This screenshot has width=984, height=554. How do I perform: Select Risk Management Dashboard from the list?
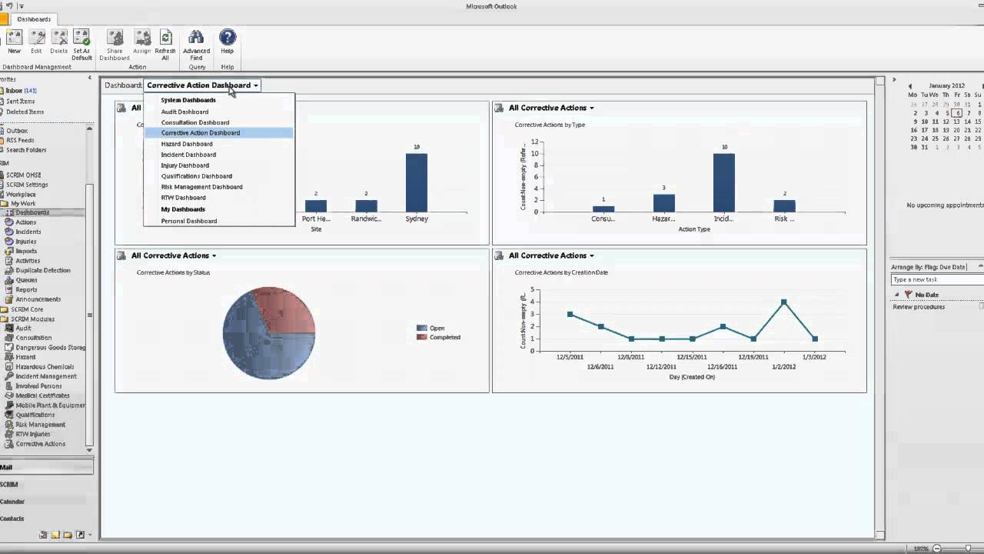click(201, 187)
